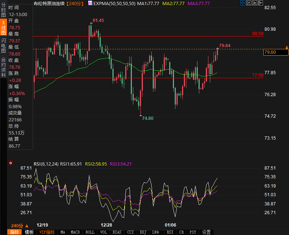Enable the MACD indicator

(x=75, y=232)
